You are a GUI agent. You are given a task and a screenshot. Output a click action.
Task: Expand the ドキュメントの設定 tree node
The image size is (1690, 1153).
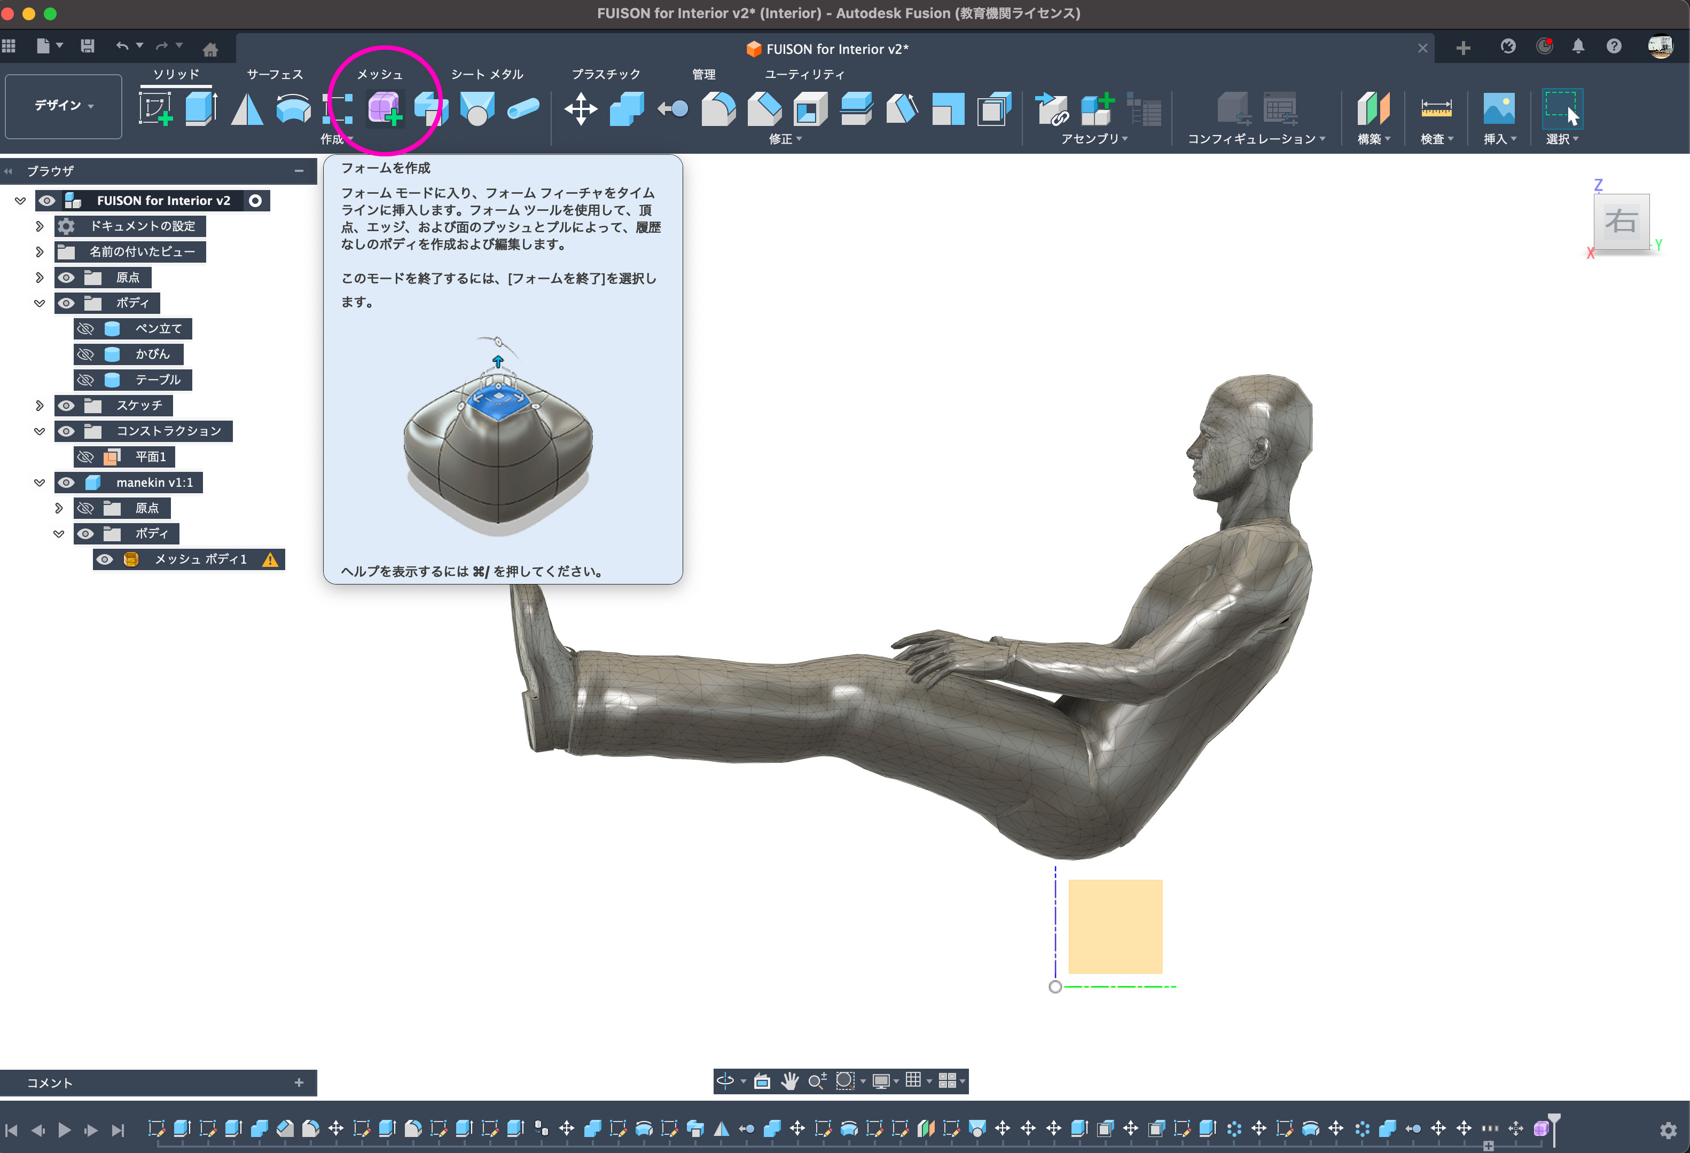40,227
